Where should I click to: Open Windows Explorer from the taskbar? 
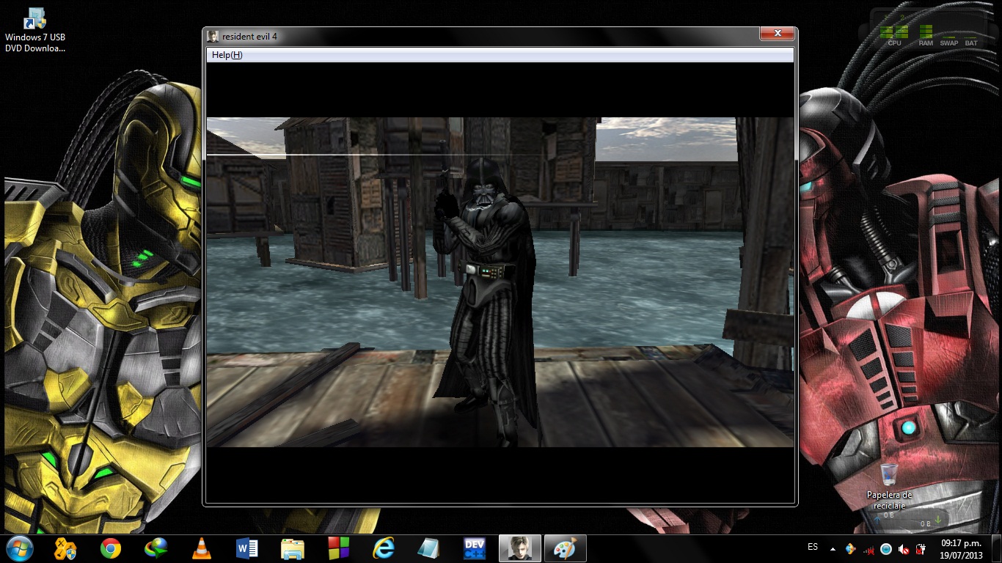tap(293, 548)
